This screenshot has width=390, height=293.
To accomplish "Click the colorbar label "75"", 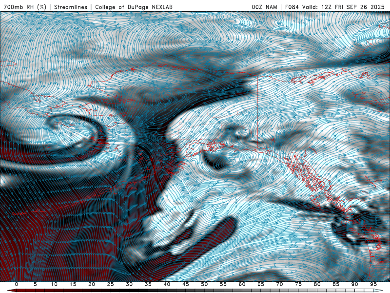I will [x=298, y=284].
